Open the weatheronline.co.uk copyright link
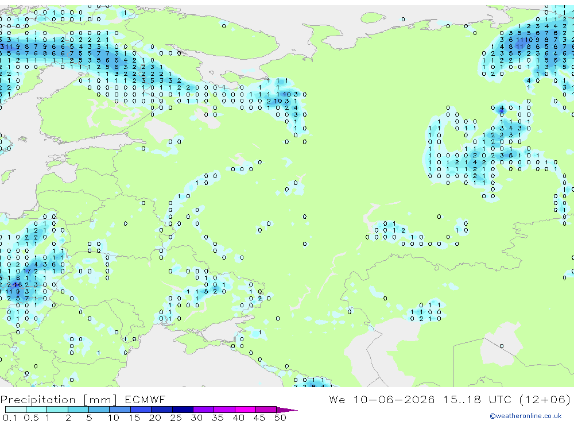 [x=526, y=416]
